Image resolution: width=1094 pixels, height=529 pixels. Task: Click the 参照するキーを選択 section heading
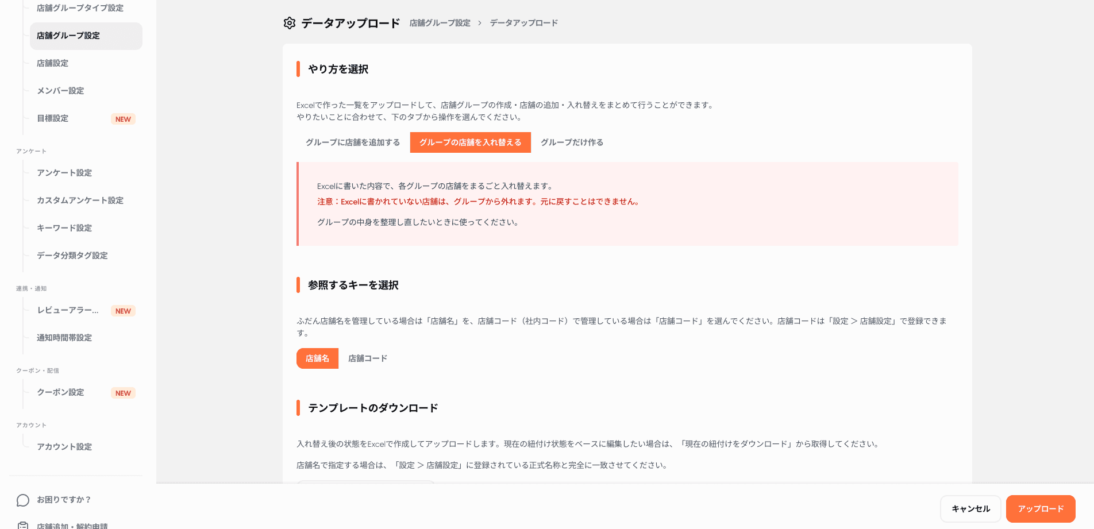(353, 285)
